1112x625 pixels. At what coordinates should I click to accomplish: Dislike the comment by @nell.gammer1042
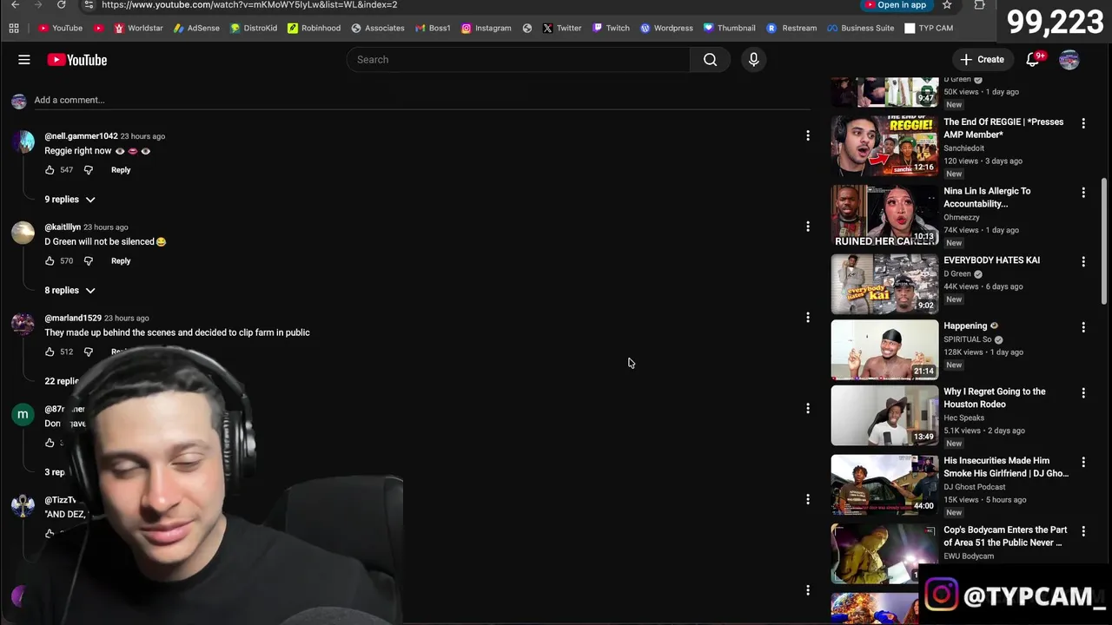pyautogui.click(x=88, y=170)
